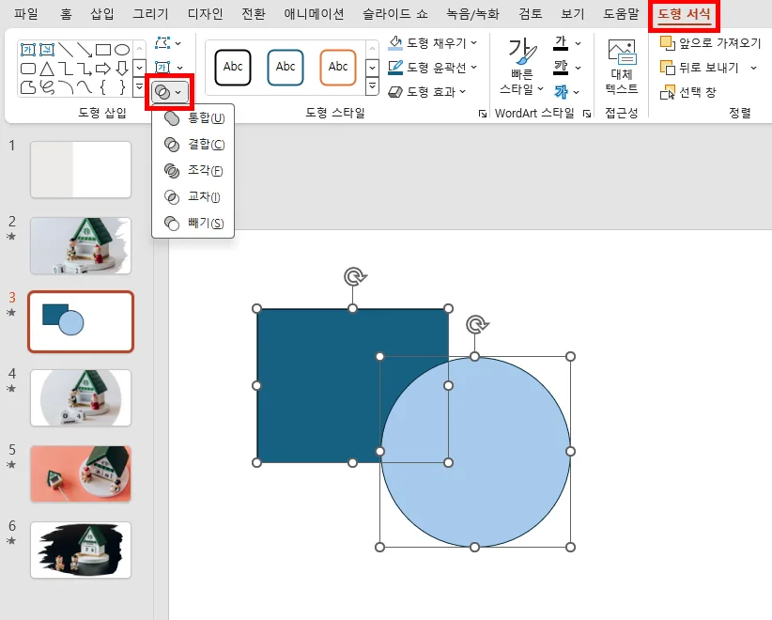Select the horizontal text box shape
Image resolution: width=772 pixels, height=620 pixels.
point(27,50)
